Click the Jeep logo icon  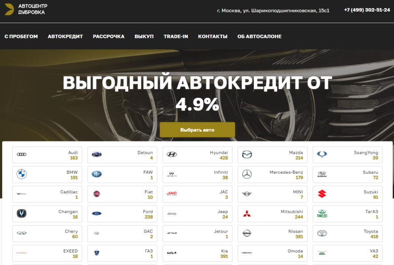pyautogui.click(x=171, y=213)
